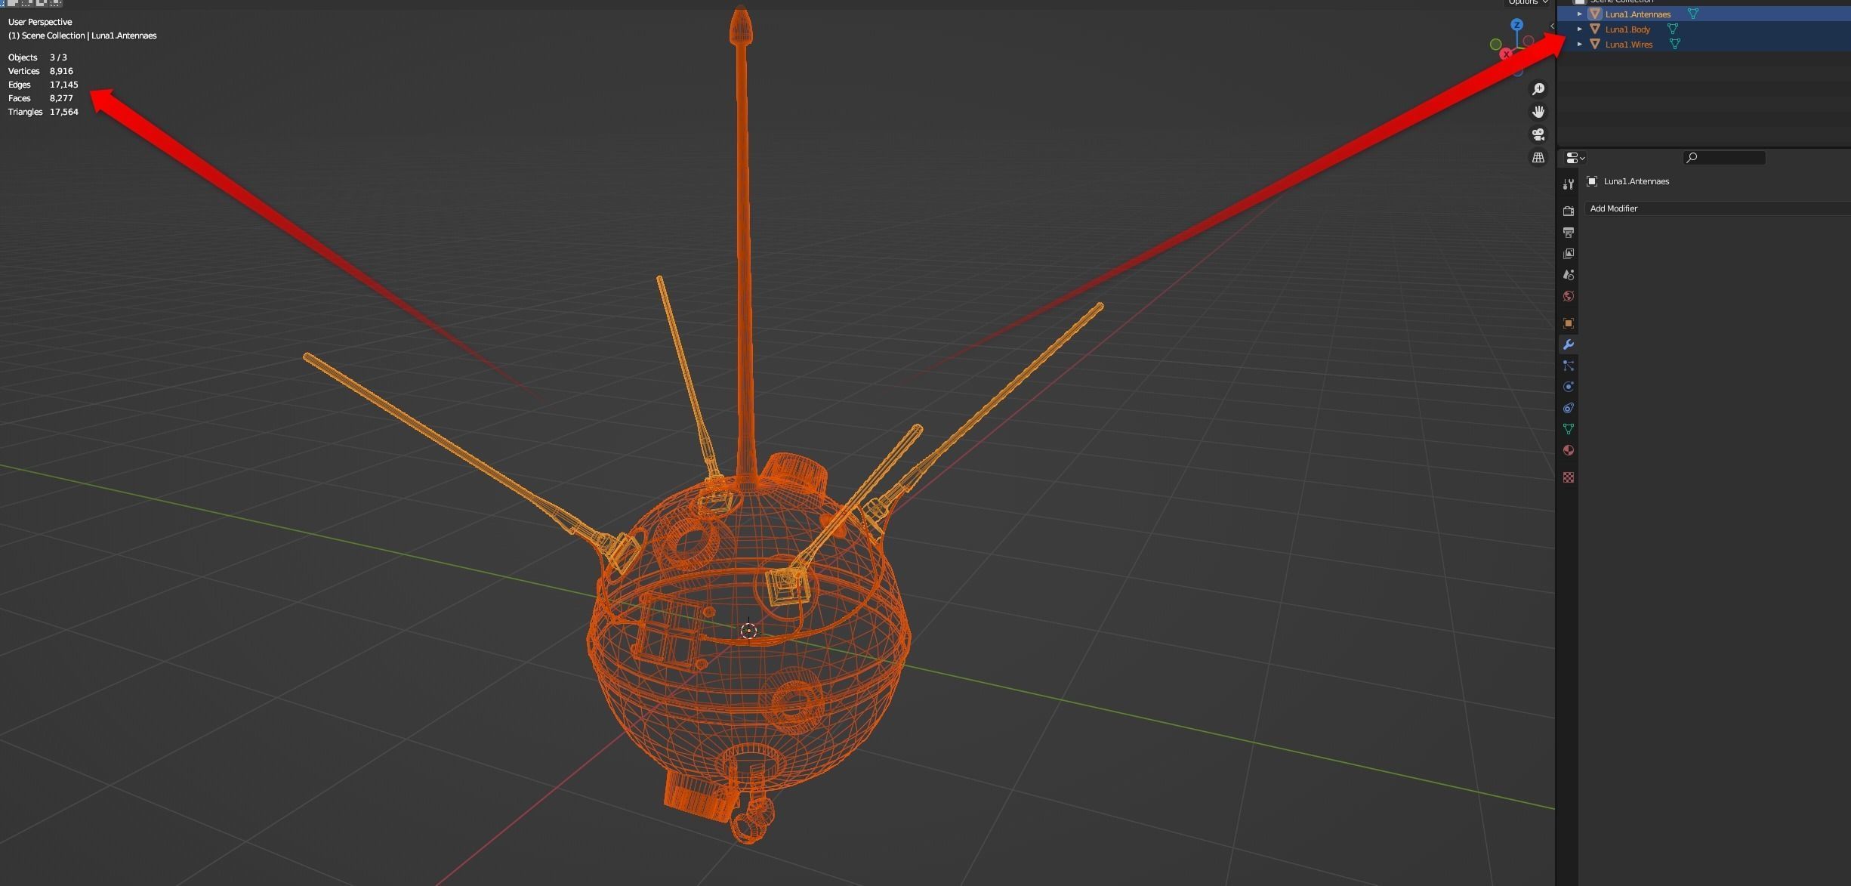
Task: Open the Output properties tab
Action: [1569, 232]
